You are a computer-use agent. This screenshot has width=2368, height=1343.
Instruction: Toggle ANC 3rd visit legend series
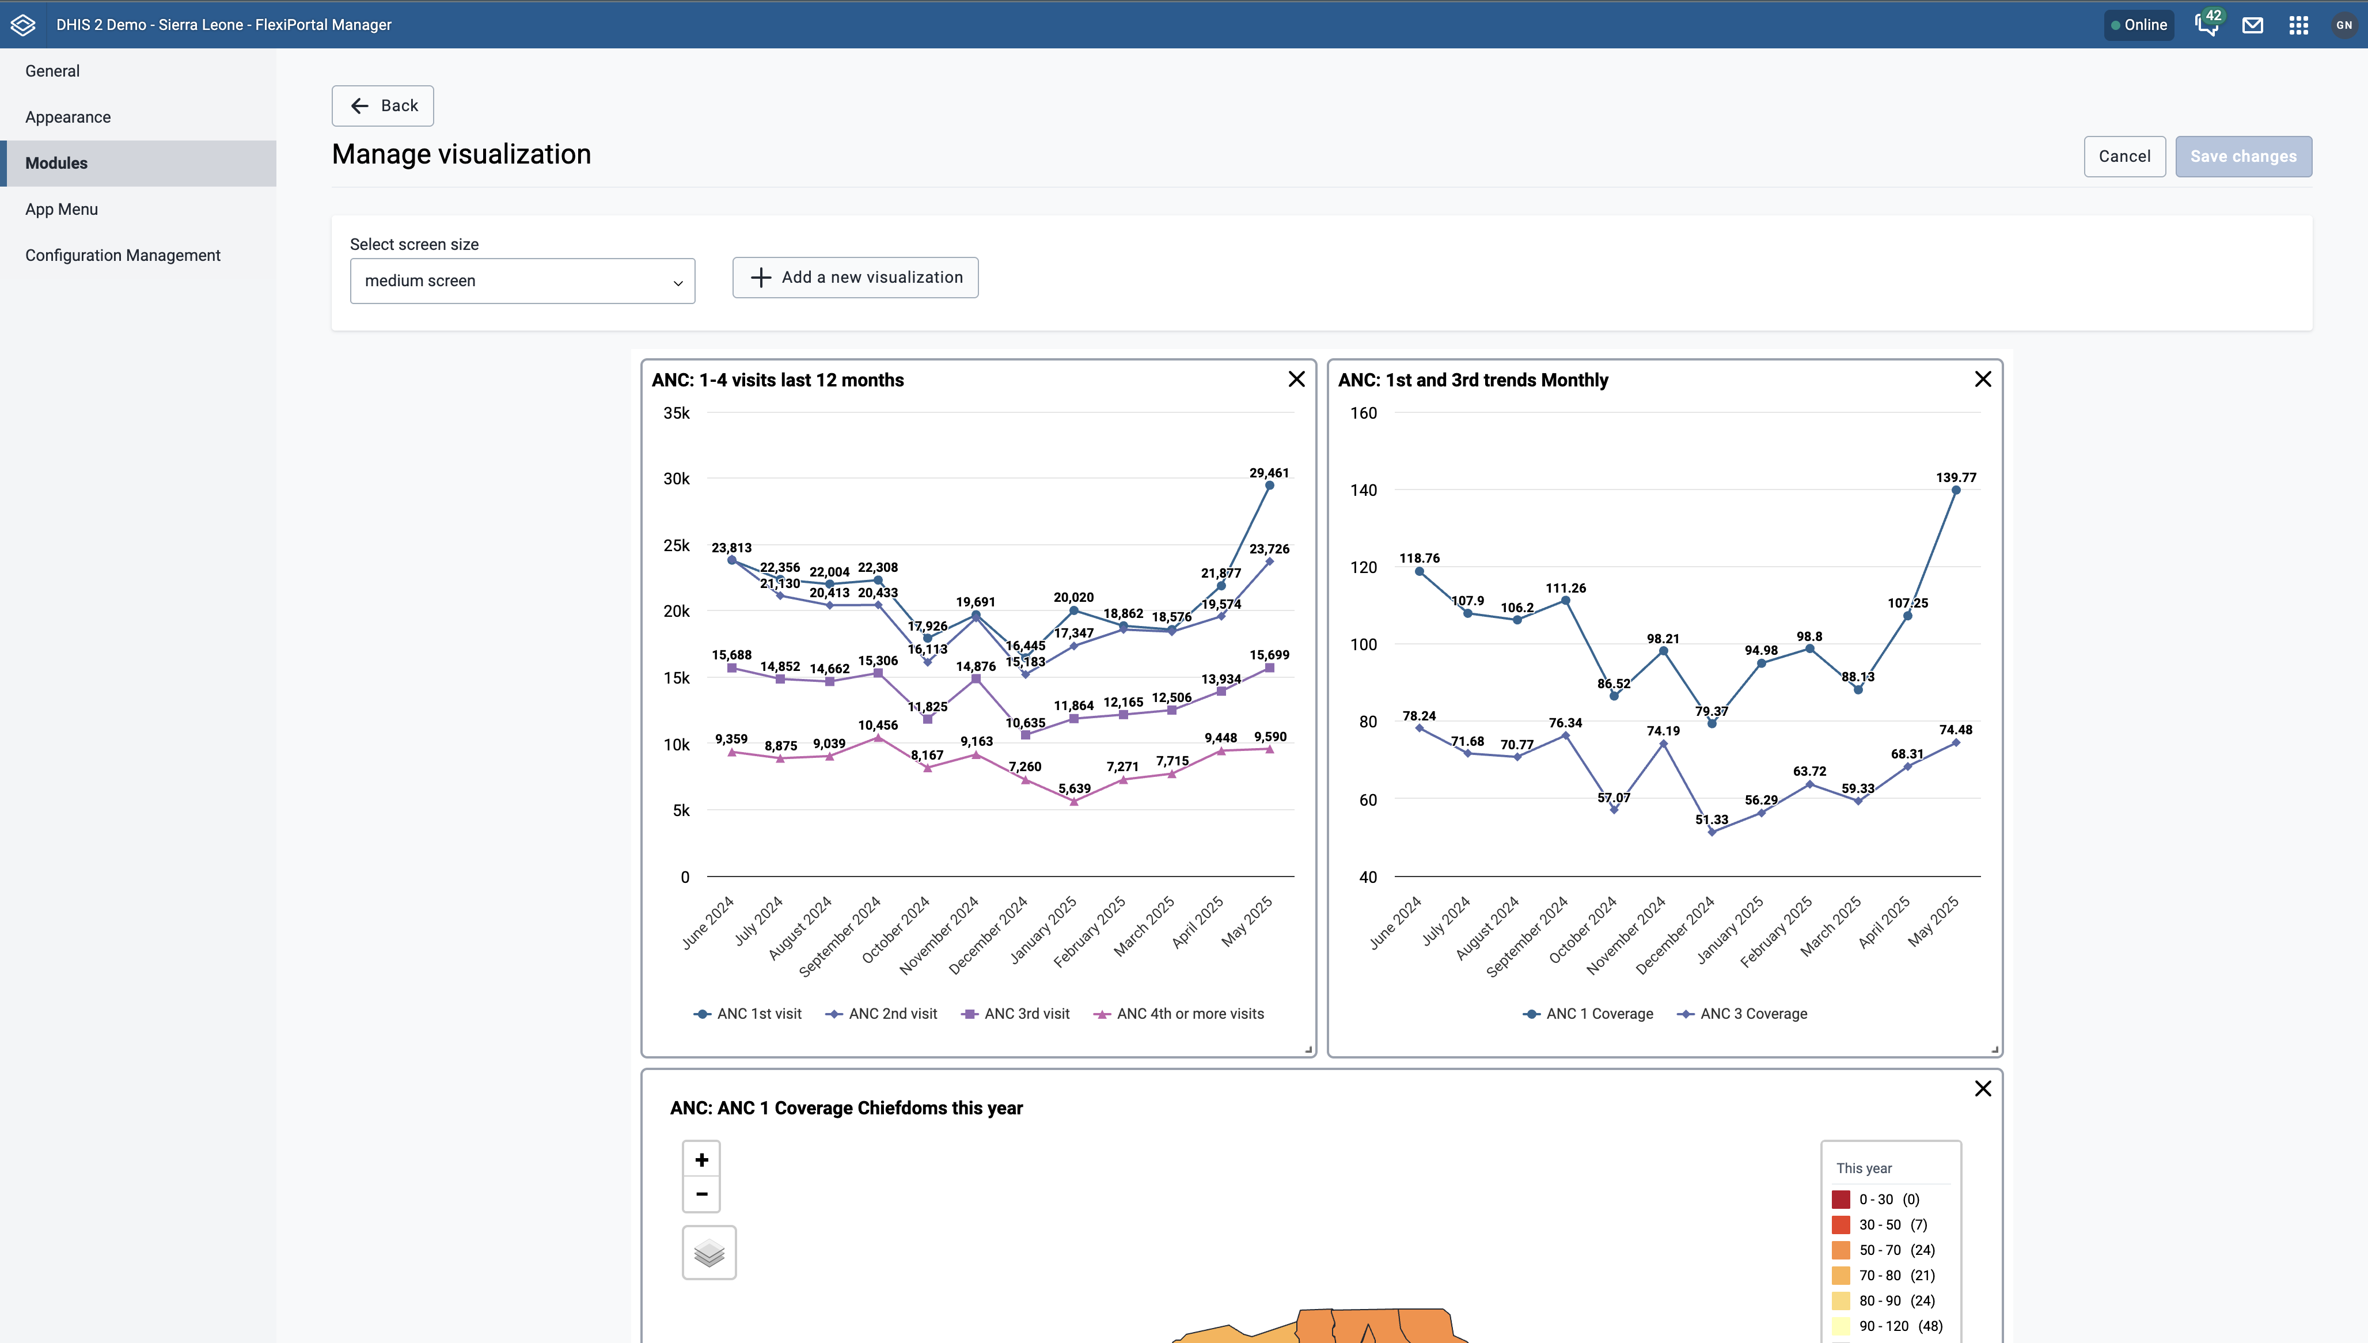pos(1015,1014)
